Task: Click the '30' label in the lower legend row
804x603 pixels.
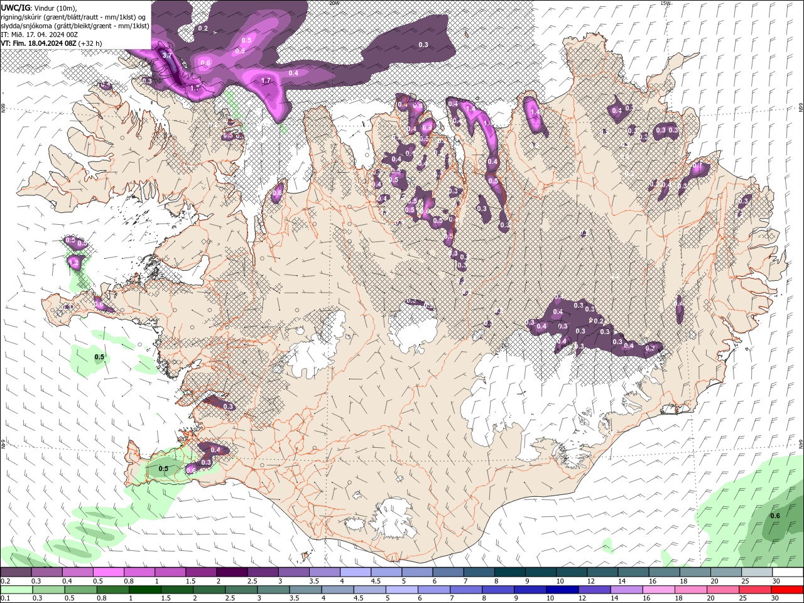Action: 774,598
